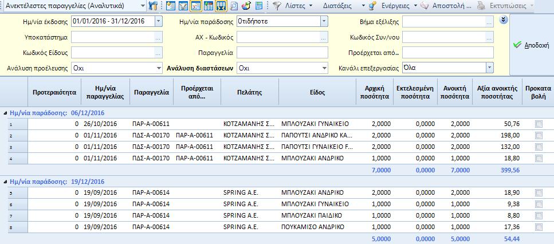
Task: Click the grid filter icon in toolbar
Action: pos(183,6)
